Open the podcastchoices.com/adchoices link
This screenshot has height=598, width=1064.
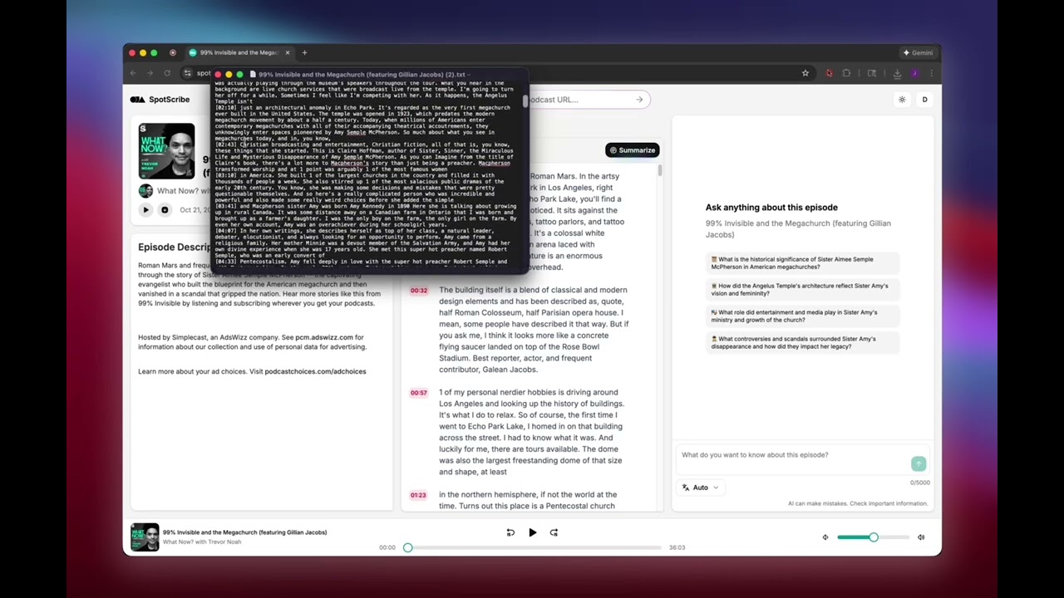[315, 371]
